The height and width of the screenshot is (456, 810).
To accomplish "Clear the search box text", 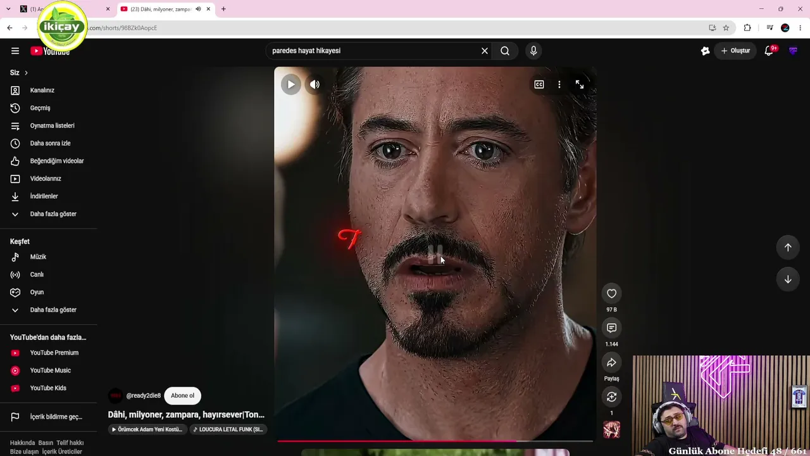I will pyautogui.click(x=485, y=51).
